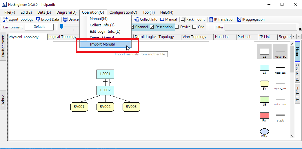The image size is (302, 149).
Task: Enable the Grid checkbox
Action: [194, 27]
